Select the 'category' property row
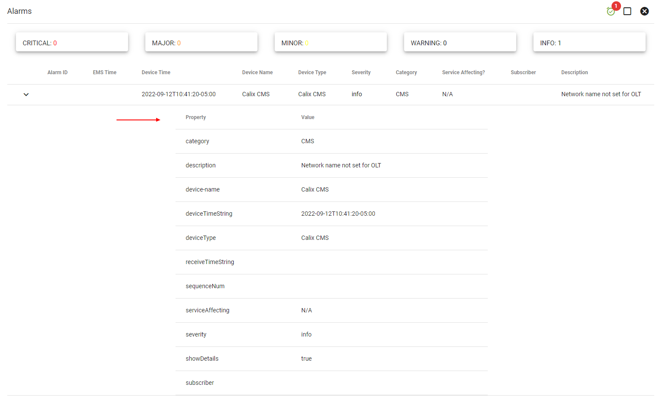 point(331,142)
